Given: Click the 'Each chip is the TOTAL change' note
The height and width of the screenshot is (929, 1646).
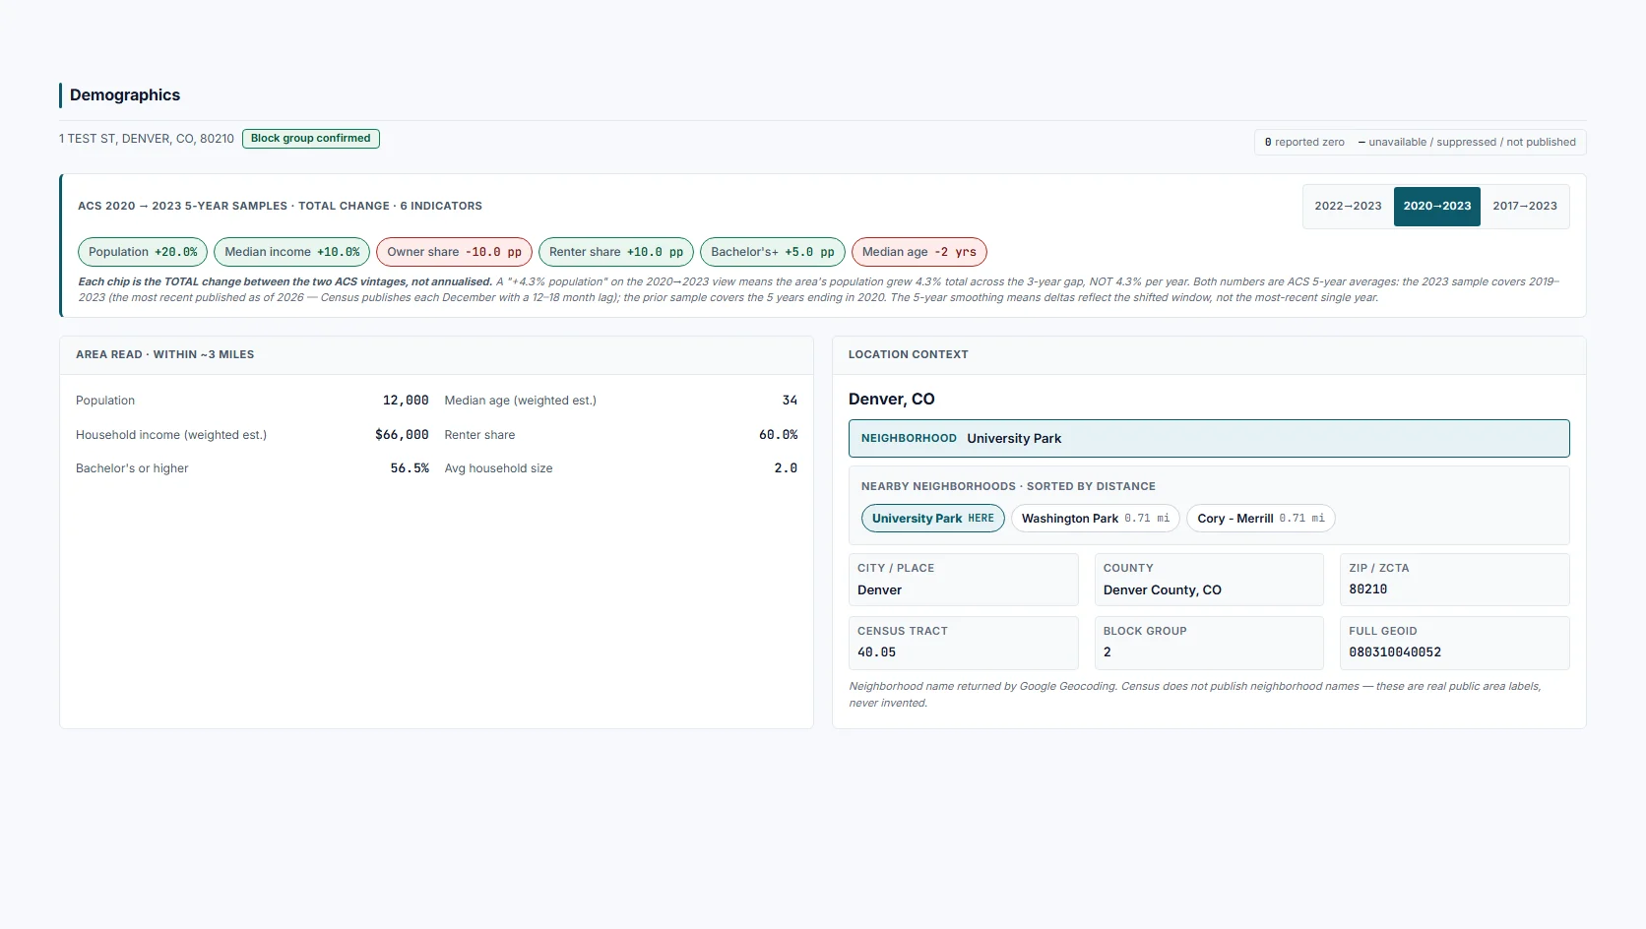Looking at the screenshot, I should 819,289.
